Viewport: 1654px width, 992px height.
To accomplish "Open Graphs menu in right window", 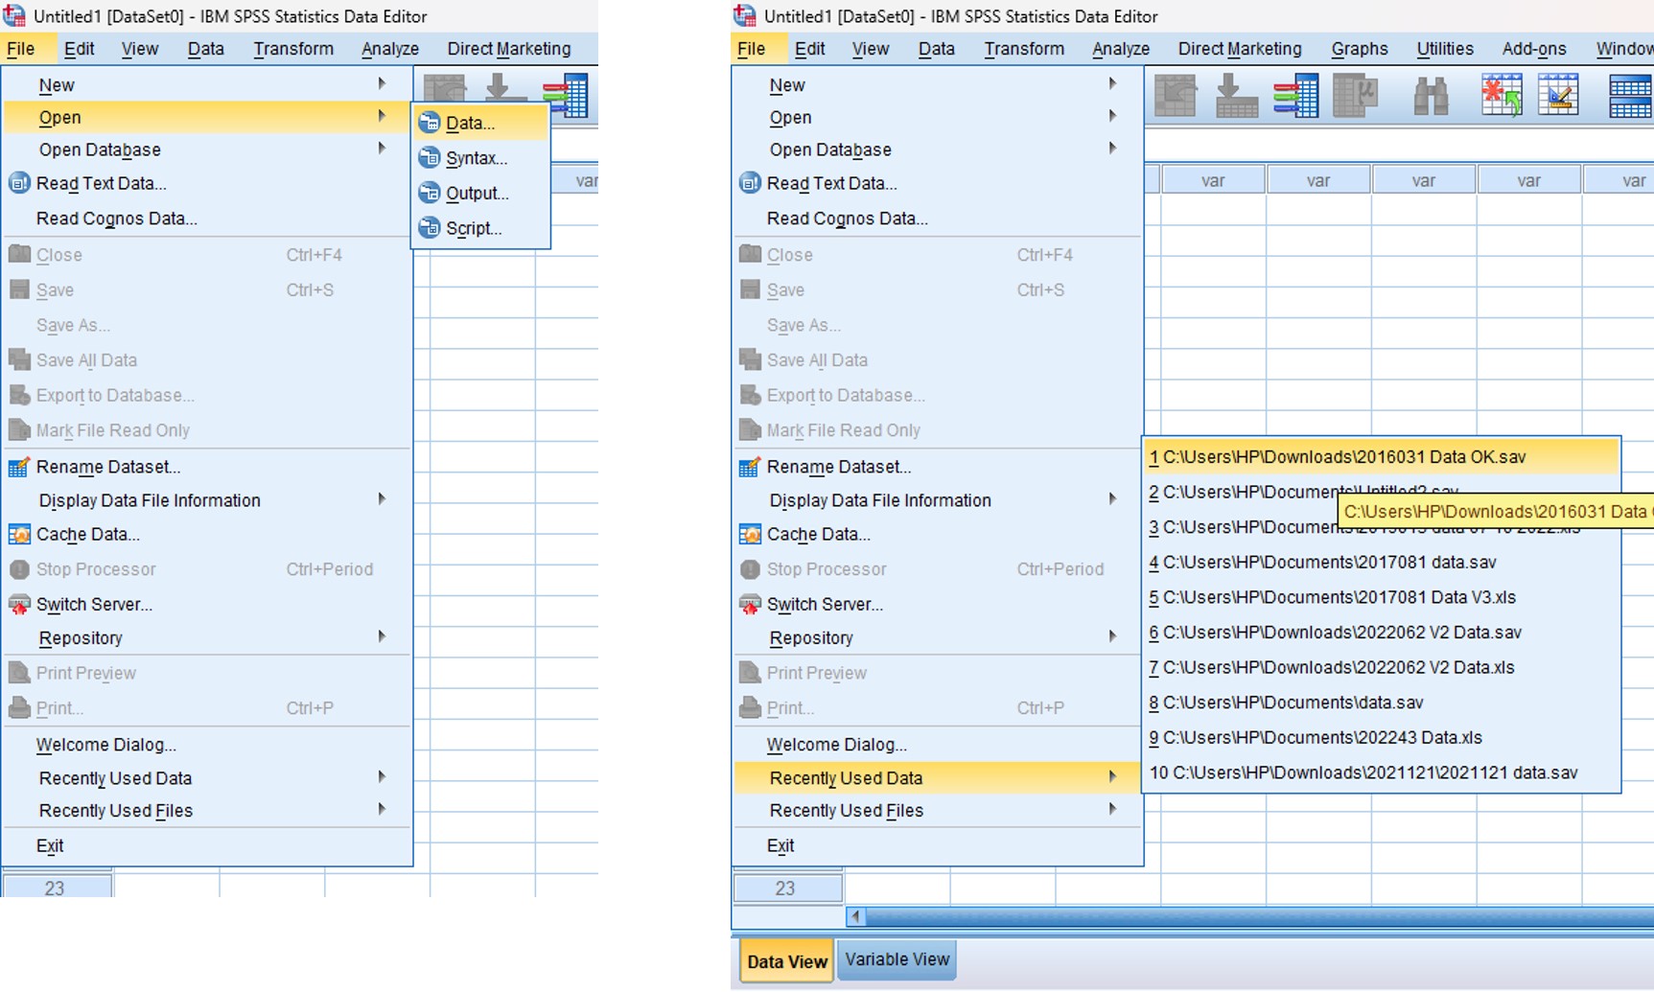I will (x=1360, y=49).
